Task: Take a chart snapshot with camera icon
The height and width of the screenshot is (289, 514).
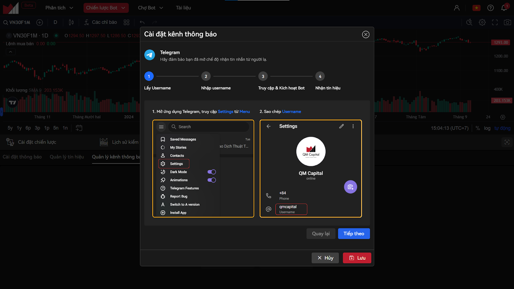Action: tap(508, 22)
